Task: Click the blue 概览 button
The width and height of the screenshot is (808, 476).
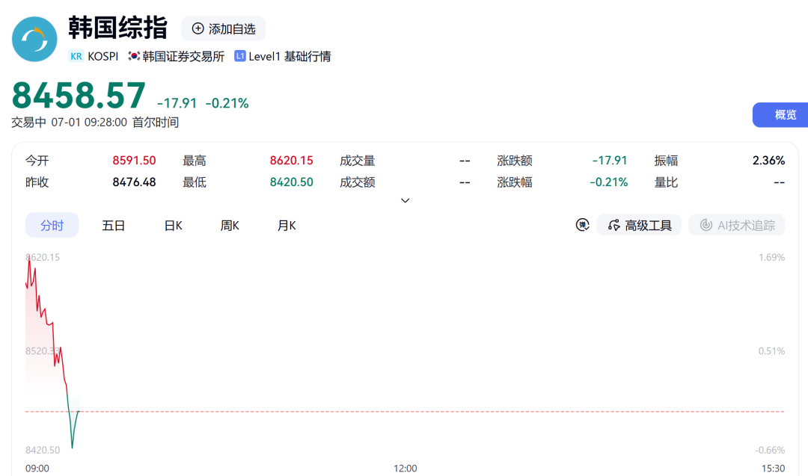Action: tap(780, 115)
